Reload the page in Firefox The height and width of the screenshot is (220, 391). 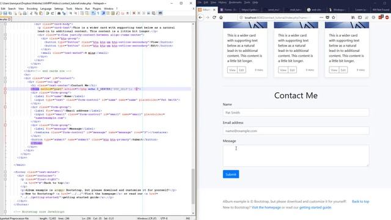[x=214, y=18]
